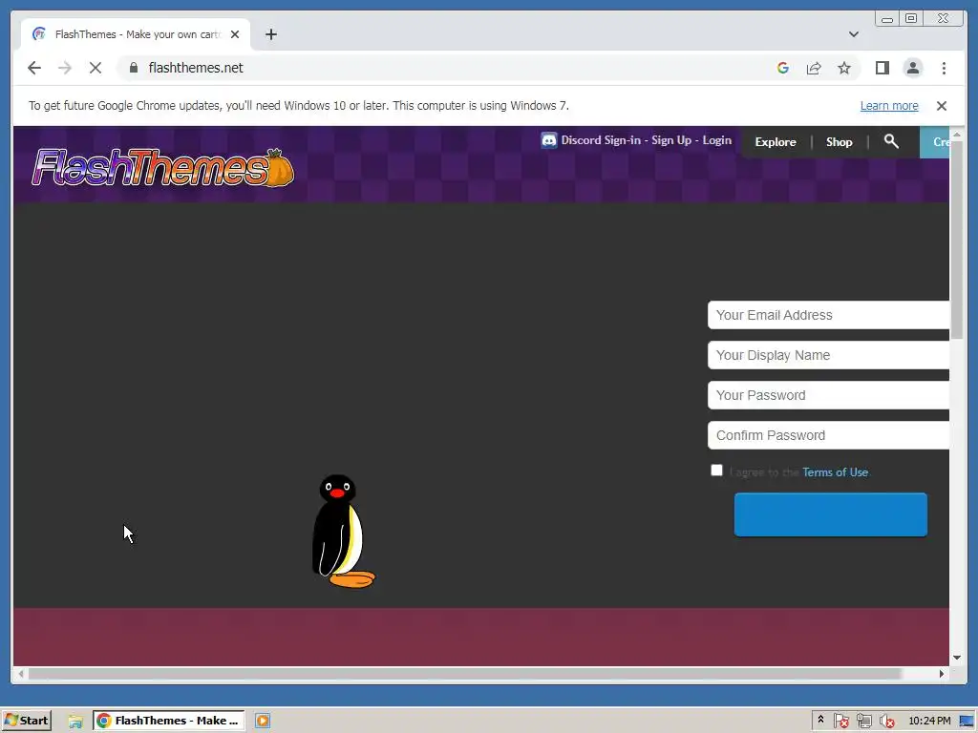
Task: View site information lock icon
Action: 134,68
